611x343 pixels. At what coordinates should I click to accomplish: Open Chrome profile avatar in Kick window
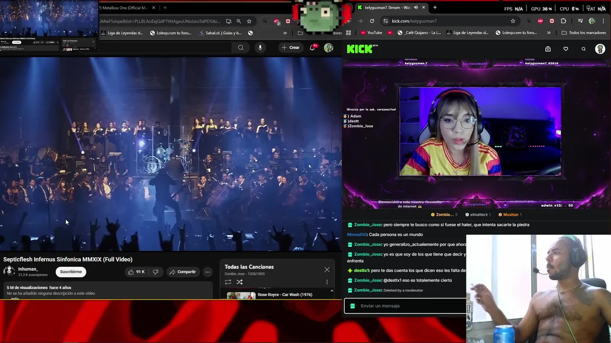click(x=592, y=21)
